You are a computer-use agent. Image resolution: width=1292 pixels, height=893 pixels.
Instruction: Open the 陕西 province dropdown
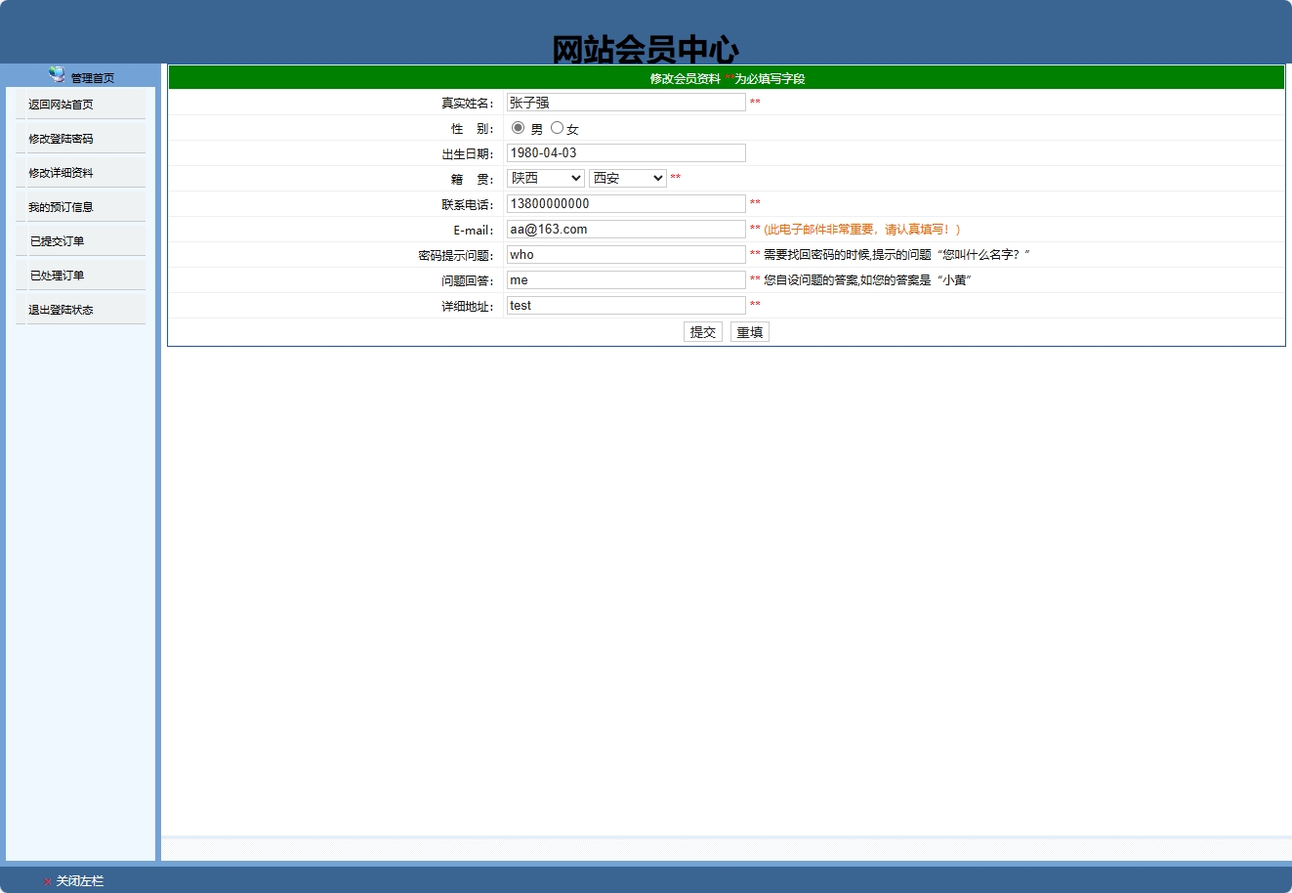click(545, 178)
